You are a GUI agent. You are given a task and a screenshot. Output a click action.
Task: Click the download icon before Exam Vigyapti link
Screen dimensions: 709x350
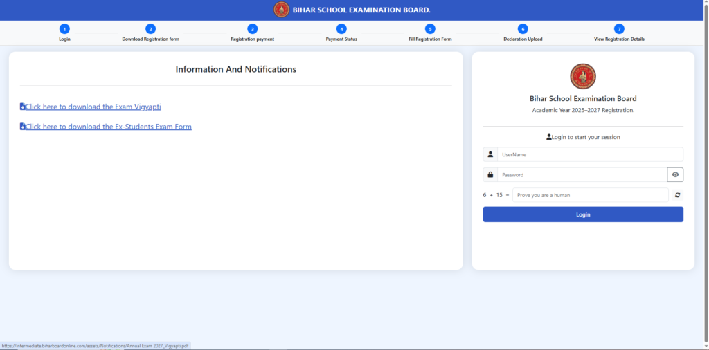pos(23,107)
